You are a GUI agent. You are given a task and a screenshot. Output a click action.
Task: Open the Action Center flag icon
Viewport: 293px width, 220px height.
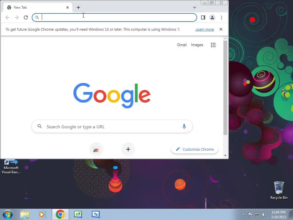click(250, 214)
